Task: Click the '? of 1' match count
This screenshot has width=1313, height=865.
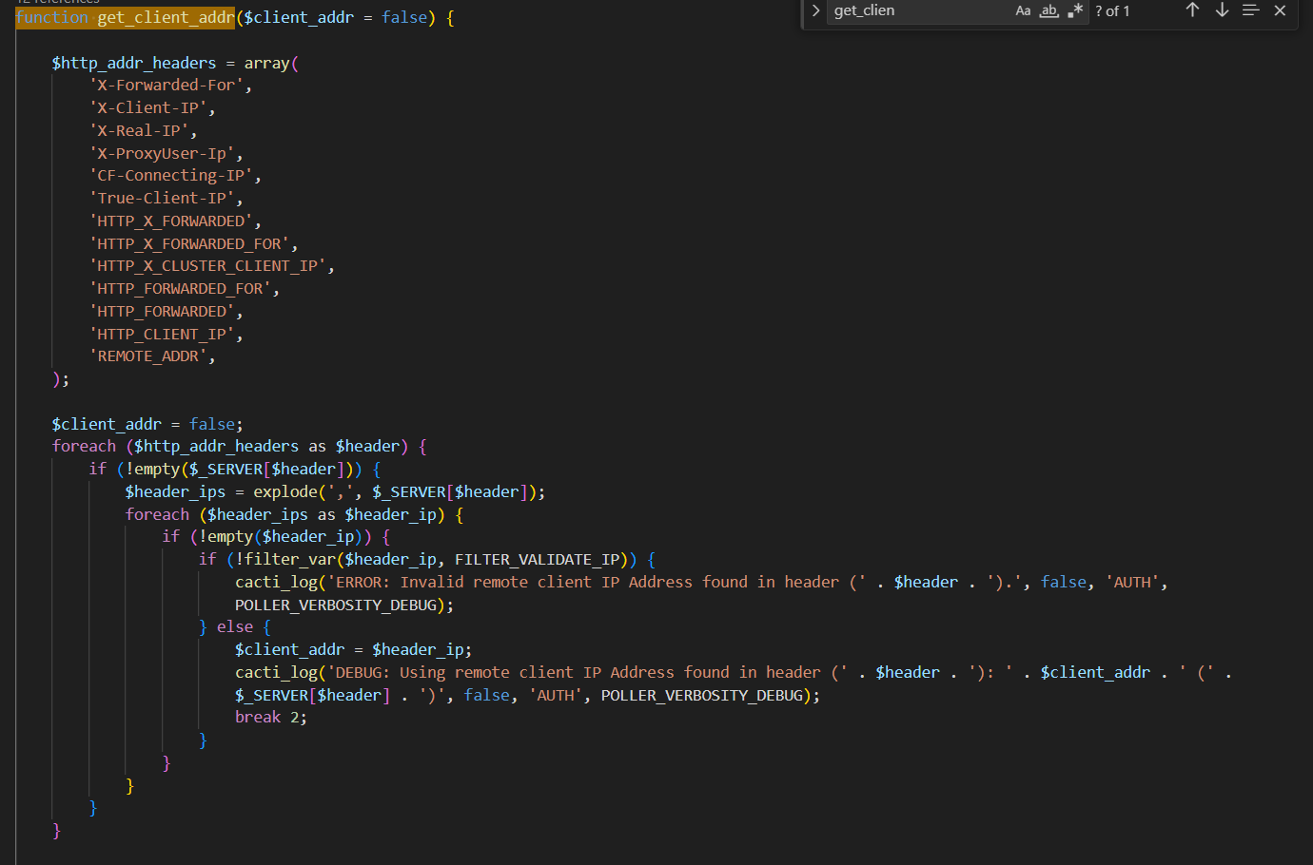Action: [1112, 11]
